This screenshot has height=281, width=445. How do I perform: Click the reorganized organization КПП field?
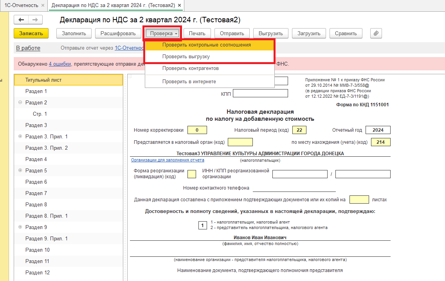click(x=363, y=174)
